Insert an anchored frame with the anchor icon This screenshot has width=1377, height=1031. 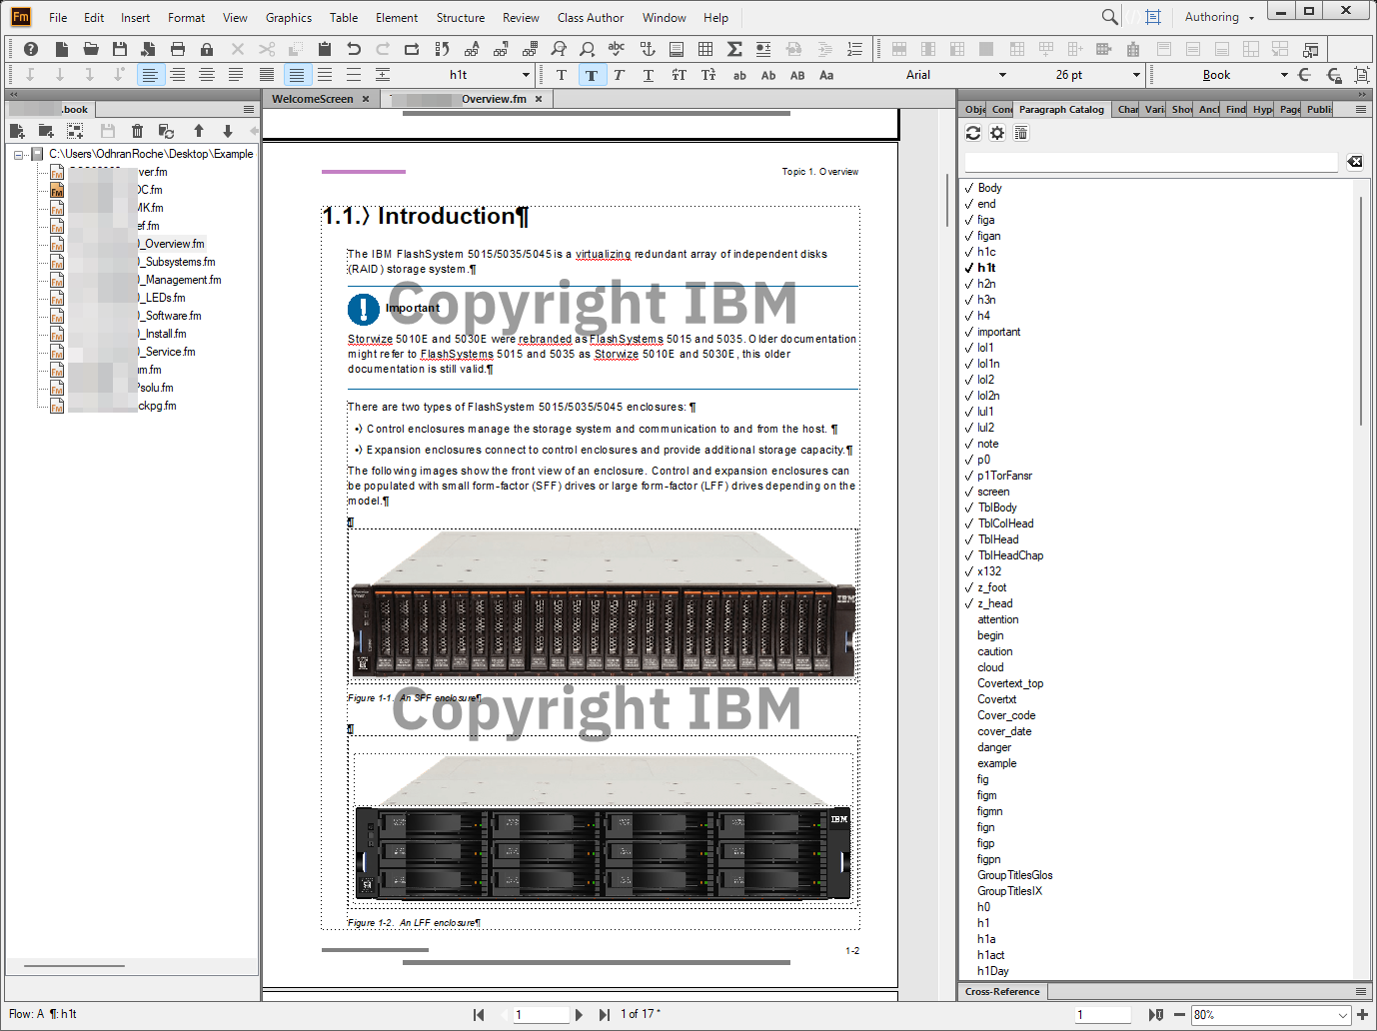click(x=648, y=49)
